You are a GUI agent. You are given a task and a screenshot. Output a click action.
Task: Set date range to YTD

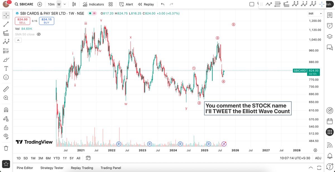pyautogui.click(x=56, y=158)
